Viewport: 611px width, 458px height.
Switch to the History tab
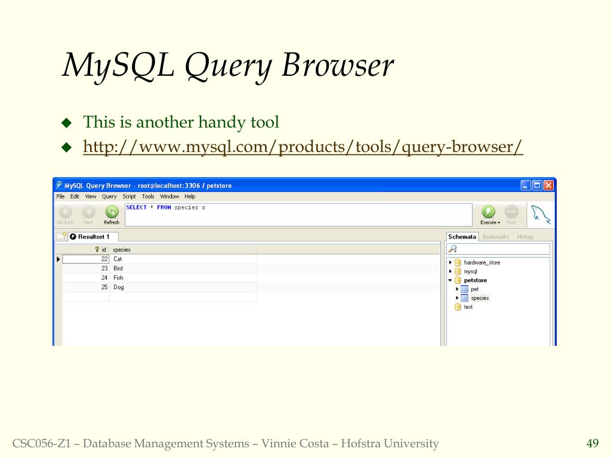(x=525, y=237)
